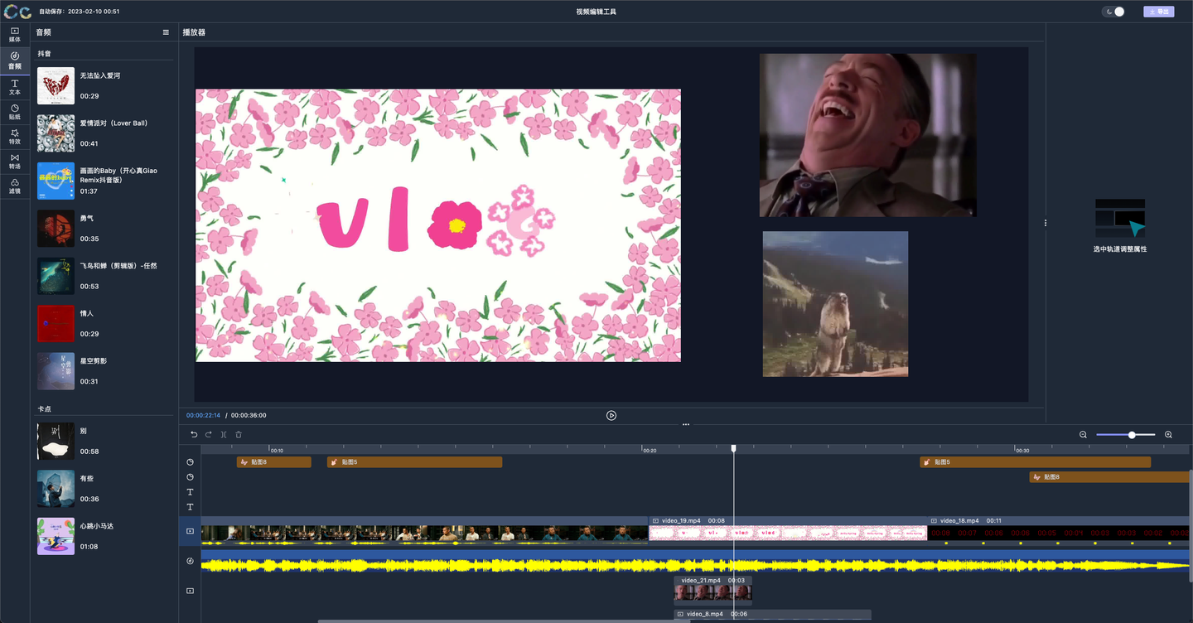Click the undo arrow above the timeline
This screenshot has width=1193, height=623.
193,434
